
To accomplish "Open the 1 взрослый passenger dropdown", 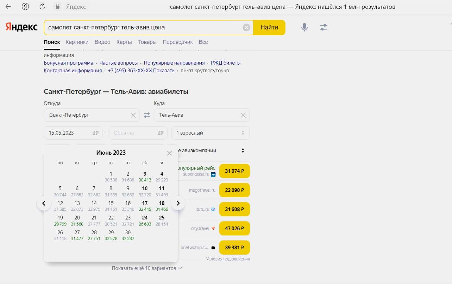I will coord(210,133).
